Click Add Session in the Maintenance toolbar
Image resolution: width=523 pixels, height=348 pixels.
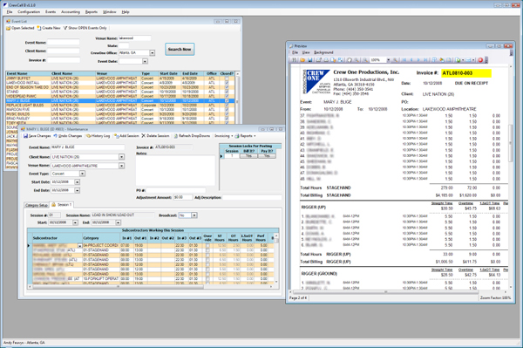(x=126, y=136)
